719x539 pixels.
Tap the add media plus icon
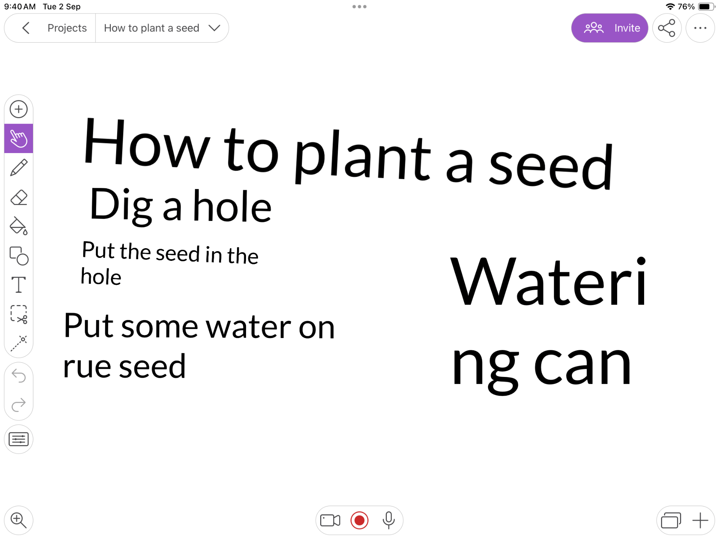(19, 109)
